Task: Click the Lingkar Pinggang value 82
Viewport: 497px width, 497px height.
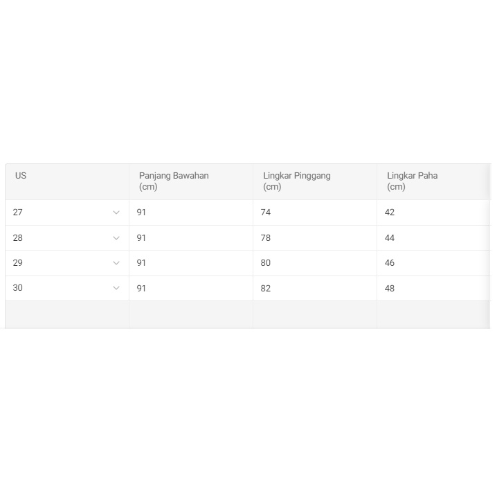Action: click(266, 288)
